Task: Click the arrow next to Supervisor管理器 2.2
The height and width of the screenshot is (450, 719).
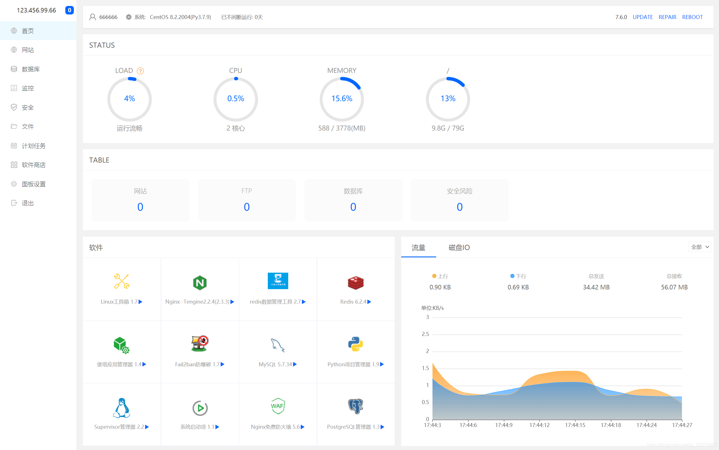Action: point(147,427)
